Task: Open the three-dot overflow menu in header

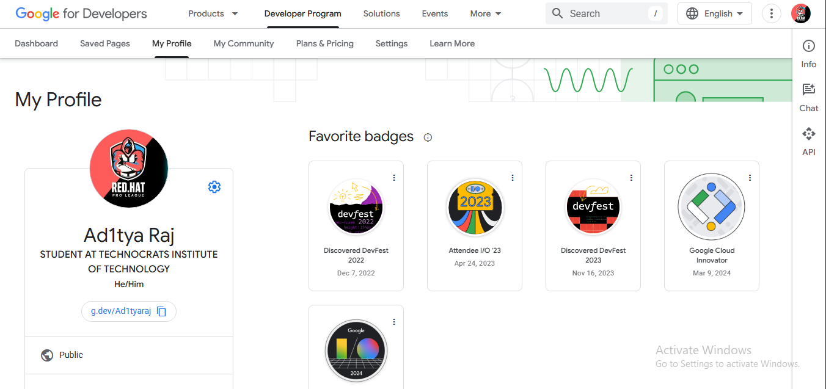Action: pos(772,13)
